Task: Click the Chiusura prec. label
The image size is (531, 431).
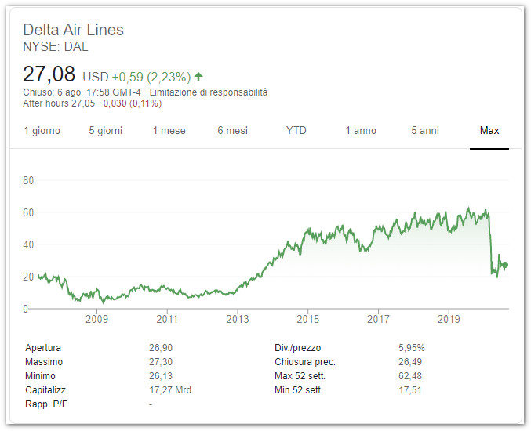Action: coord(305,362)
